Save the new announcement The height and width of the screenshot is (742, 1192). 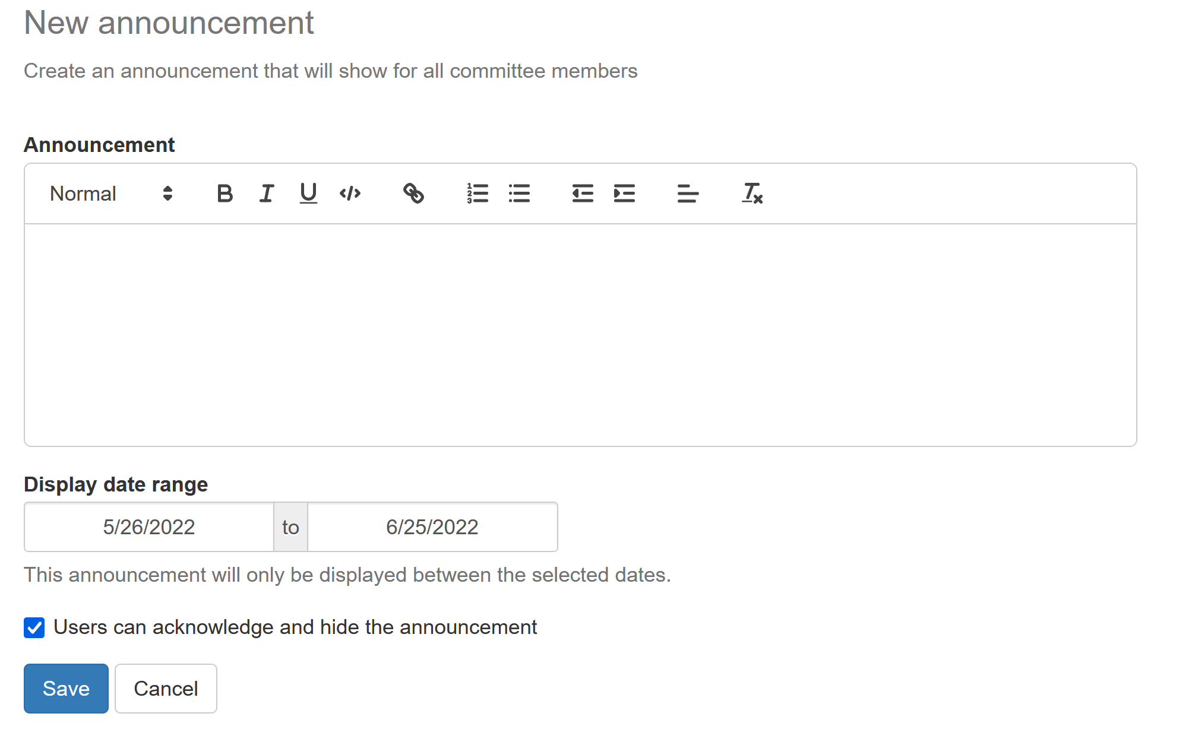66,689
